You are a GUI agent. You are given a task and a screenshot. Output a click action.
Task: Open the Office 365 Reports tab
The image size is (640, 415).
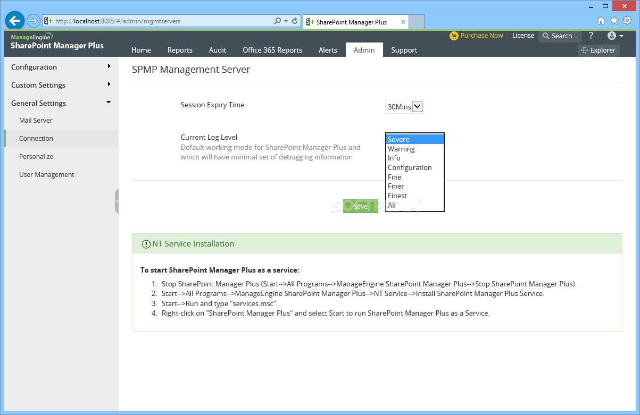(x=272, y=50)
